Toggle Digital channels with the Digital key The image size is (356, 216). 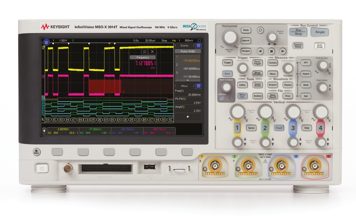tap(306, 74)
